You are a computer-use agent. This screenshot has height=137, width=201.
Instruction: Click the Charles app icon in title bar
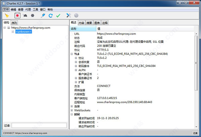[x=4, y=3]
